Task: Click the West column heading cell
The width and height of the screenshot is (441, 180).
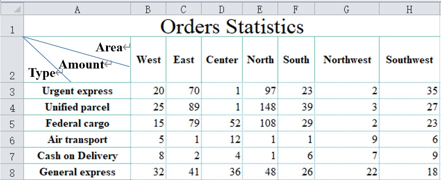Action: coord(148,60)
